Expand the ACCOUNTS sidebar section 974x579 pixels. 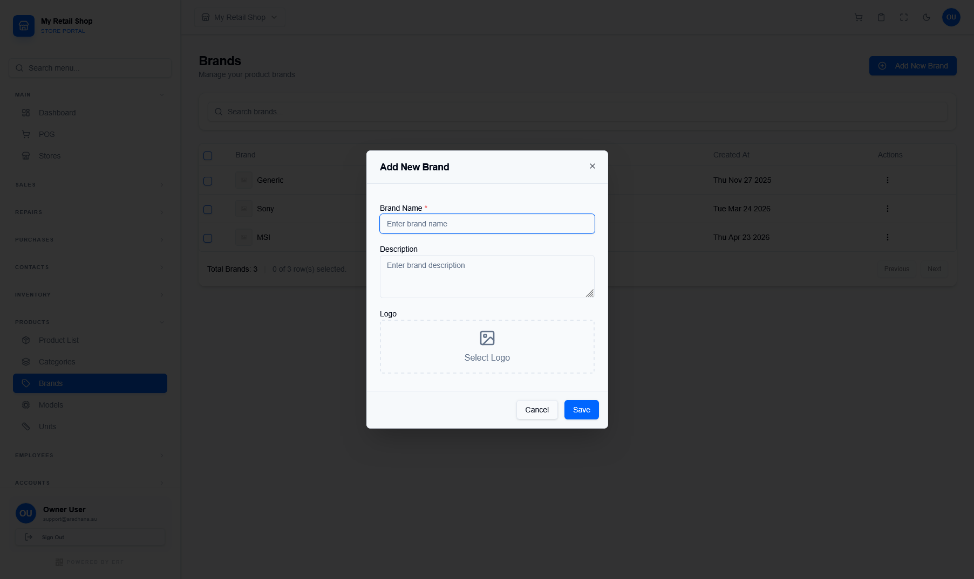[90, 483]
